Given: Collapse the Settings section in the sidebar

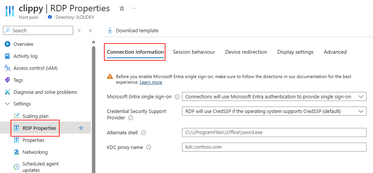Looking at the screenshot, I should click(x=8, y=104).
